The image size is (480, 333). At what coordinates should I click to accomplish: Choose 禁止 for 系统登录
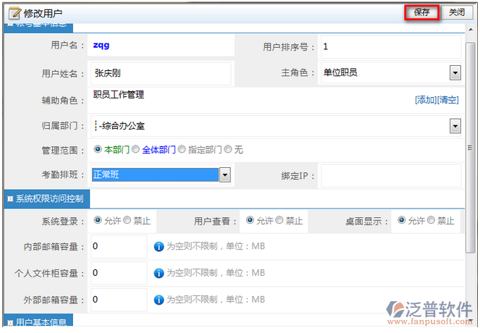click(127, 221)
